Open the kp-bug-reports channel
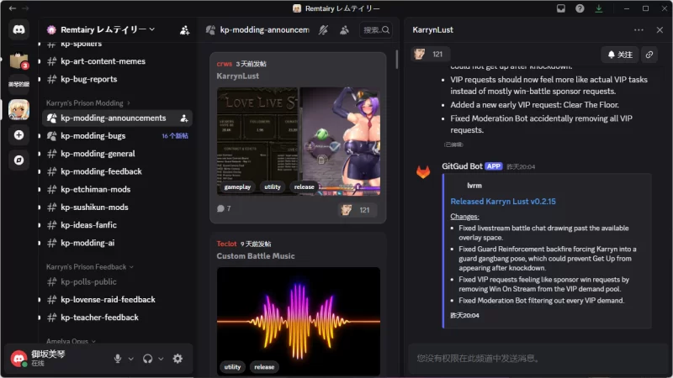 (117, 79)
